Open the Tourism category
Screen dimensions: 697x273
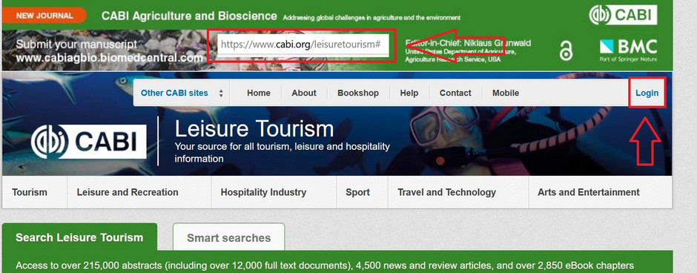point(35,192)
